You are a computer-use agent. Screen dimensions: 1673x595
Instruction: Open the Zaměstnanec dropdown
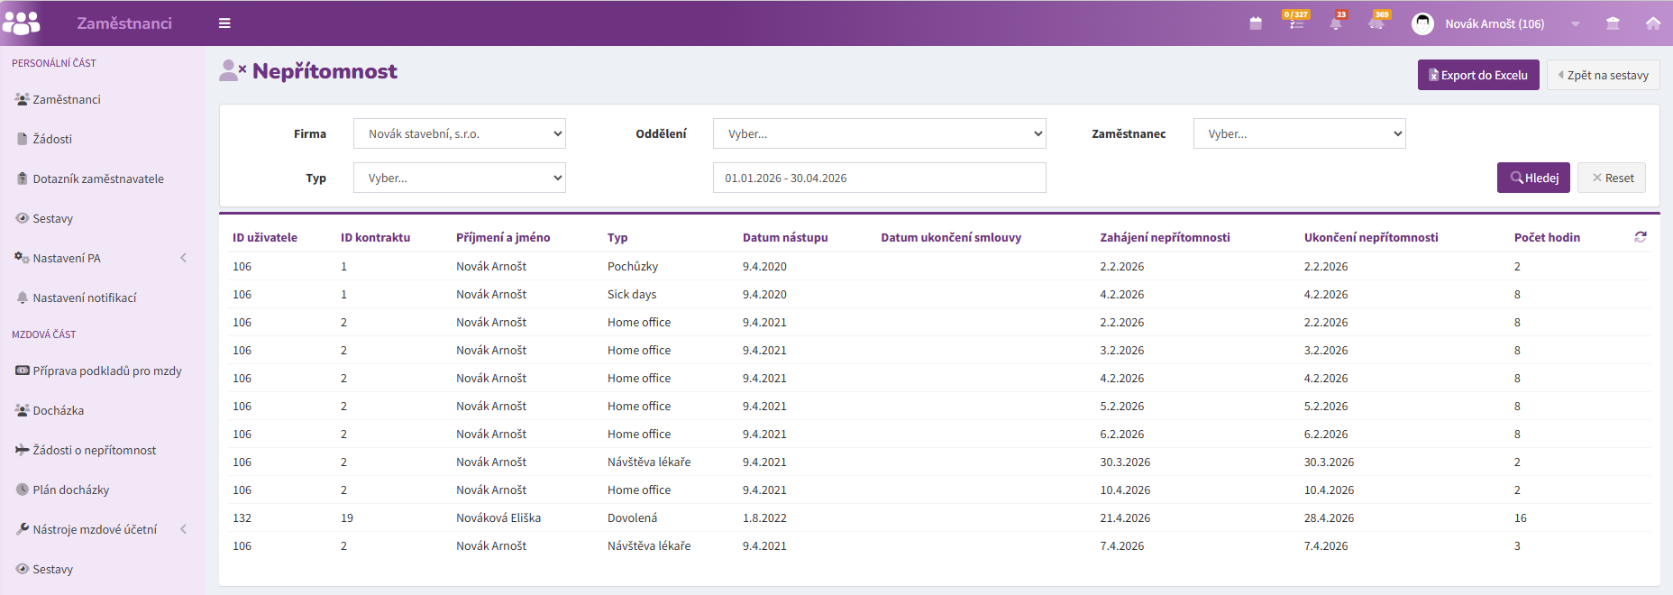click(x=1299, y=133)
